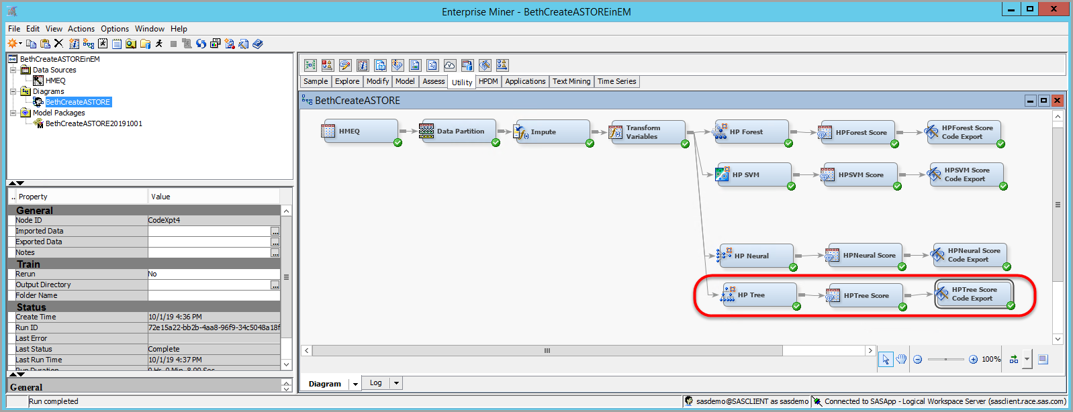Viewport: 1073px width, 412px height.
Task: Open the New icon dropdown arrow
Action: 21,44
